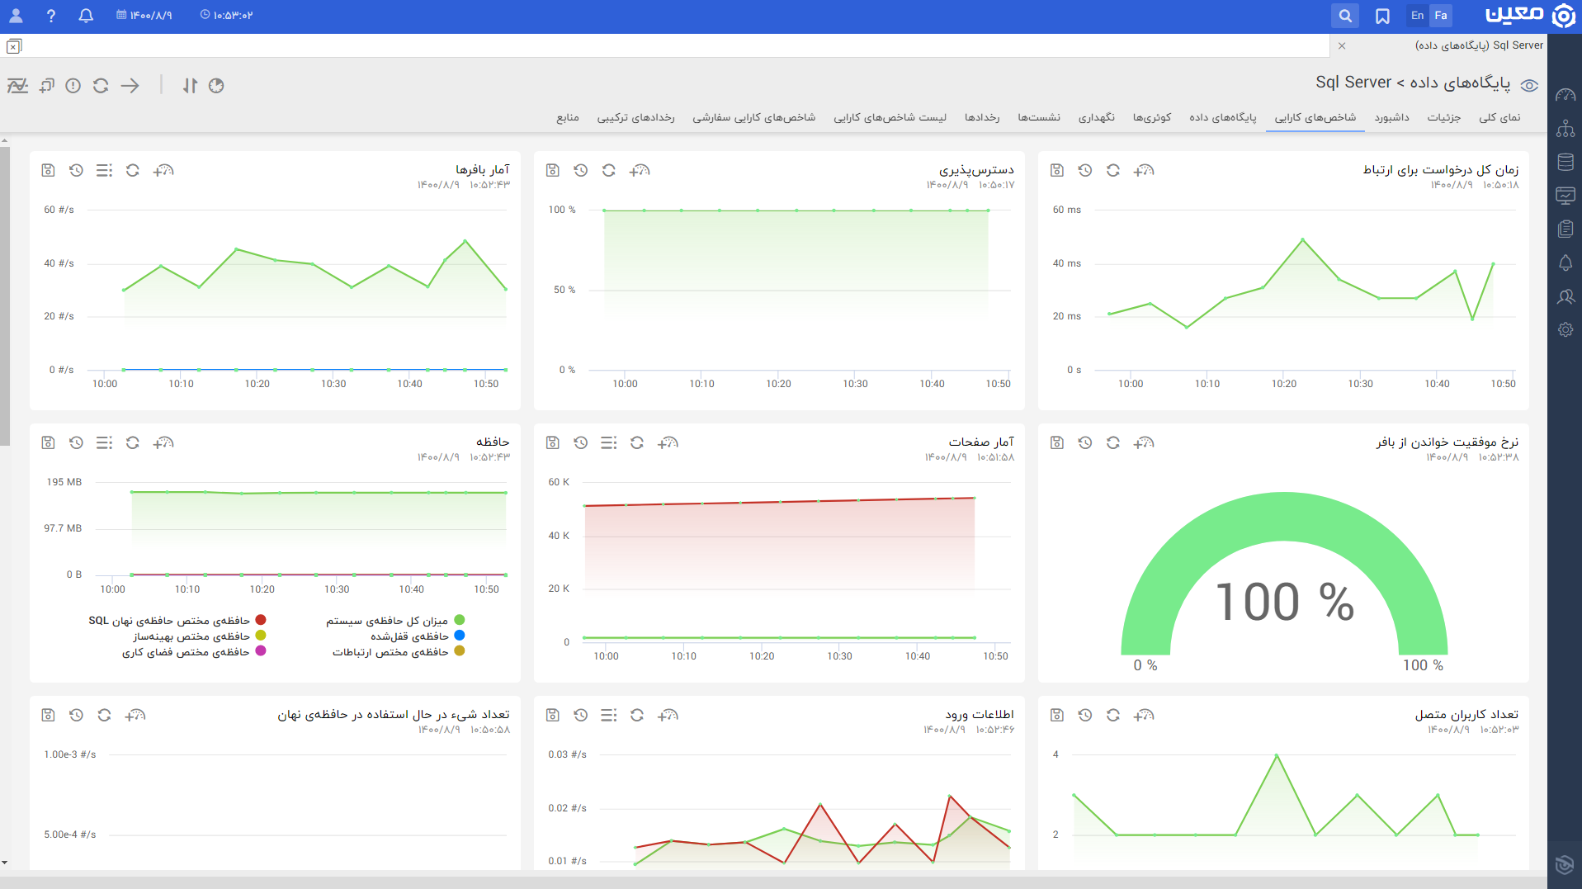Open the رخدادها tab
The width and height of the screenshot is (1582, 889).
982,117
